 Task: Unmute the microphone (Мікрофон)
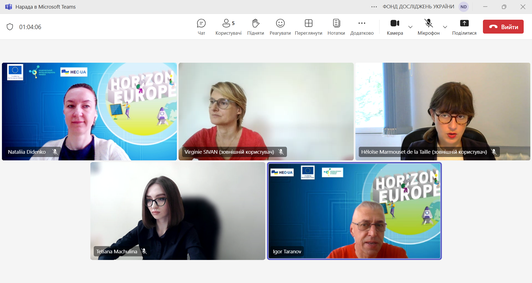(x=429, y=27)
